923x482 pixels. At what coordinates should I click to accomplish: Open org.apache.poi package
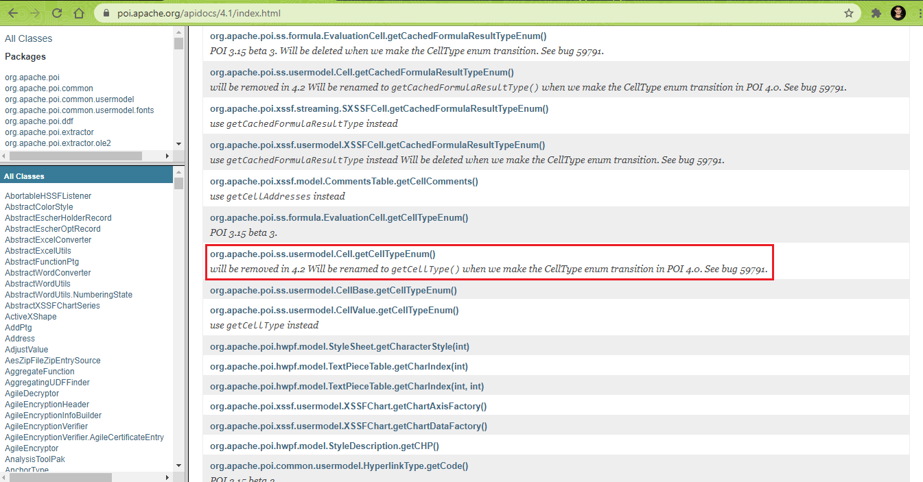click(x=32, y=77)
